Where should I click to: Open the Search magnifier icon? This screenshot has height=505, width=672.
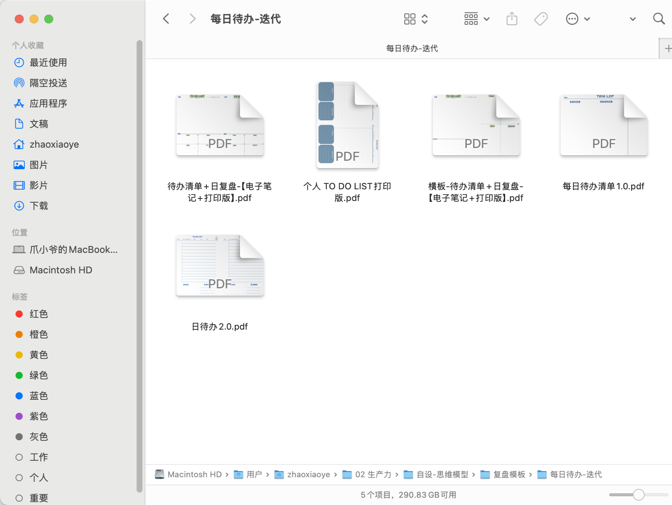(658, 19)
